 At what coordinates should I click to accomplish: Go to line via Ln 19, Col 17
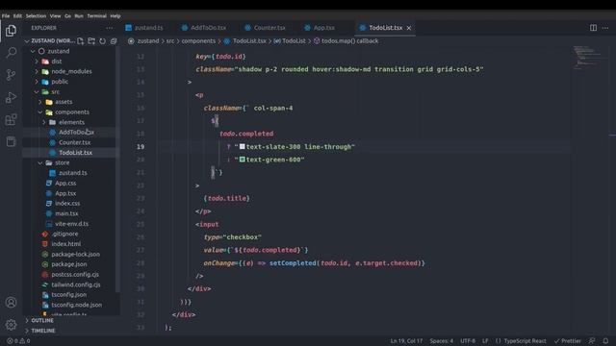tap(406, 341)
